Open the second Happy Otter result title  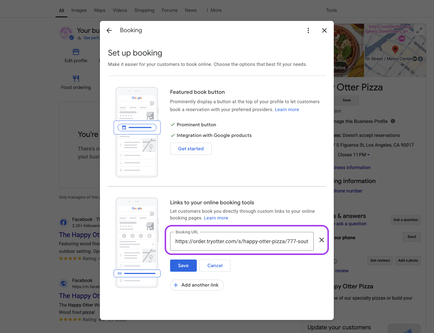click(79, 296)
